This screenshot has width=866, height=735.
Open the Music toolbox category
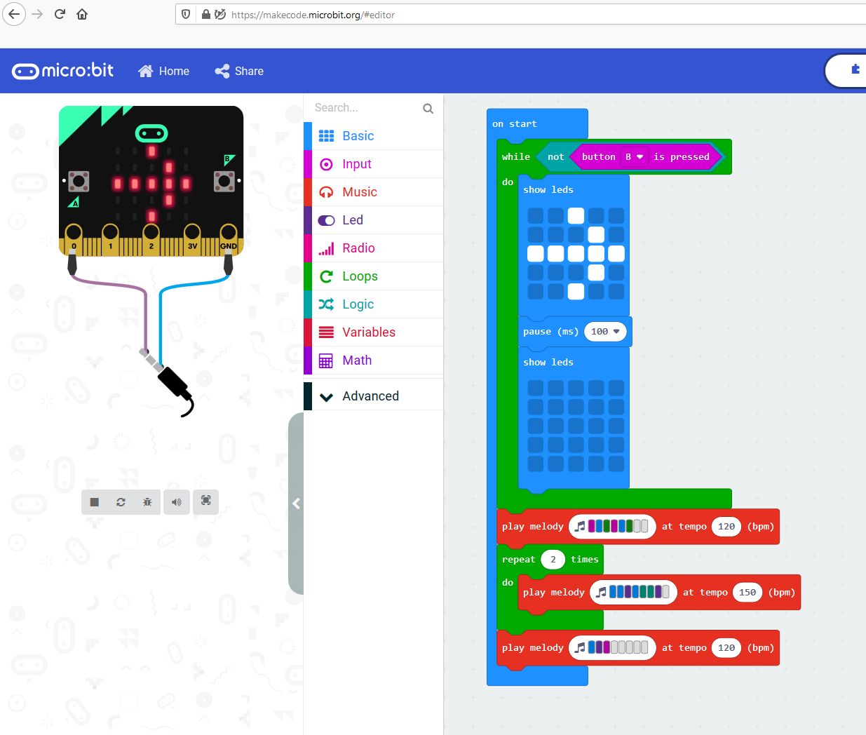click(x=359, y=192)
